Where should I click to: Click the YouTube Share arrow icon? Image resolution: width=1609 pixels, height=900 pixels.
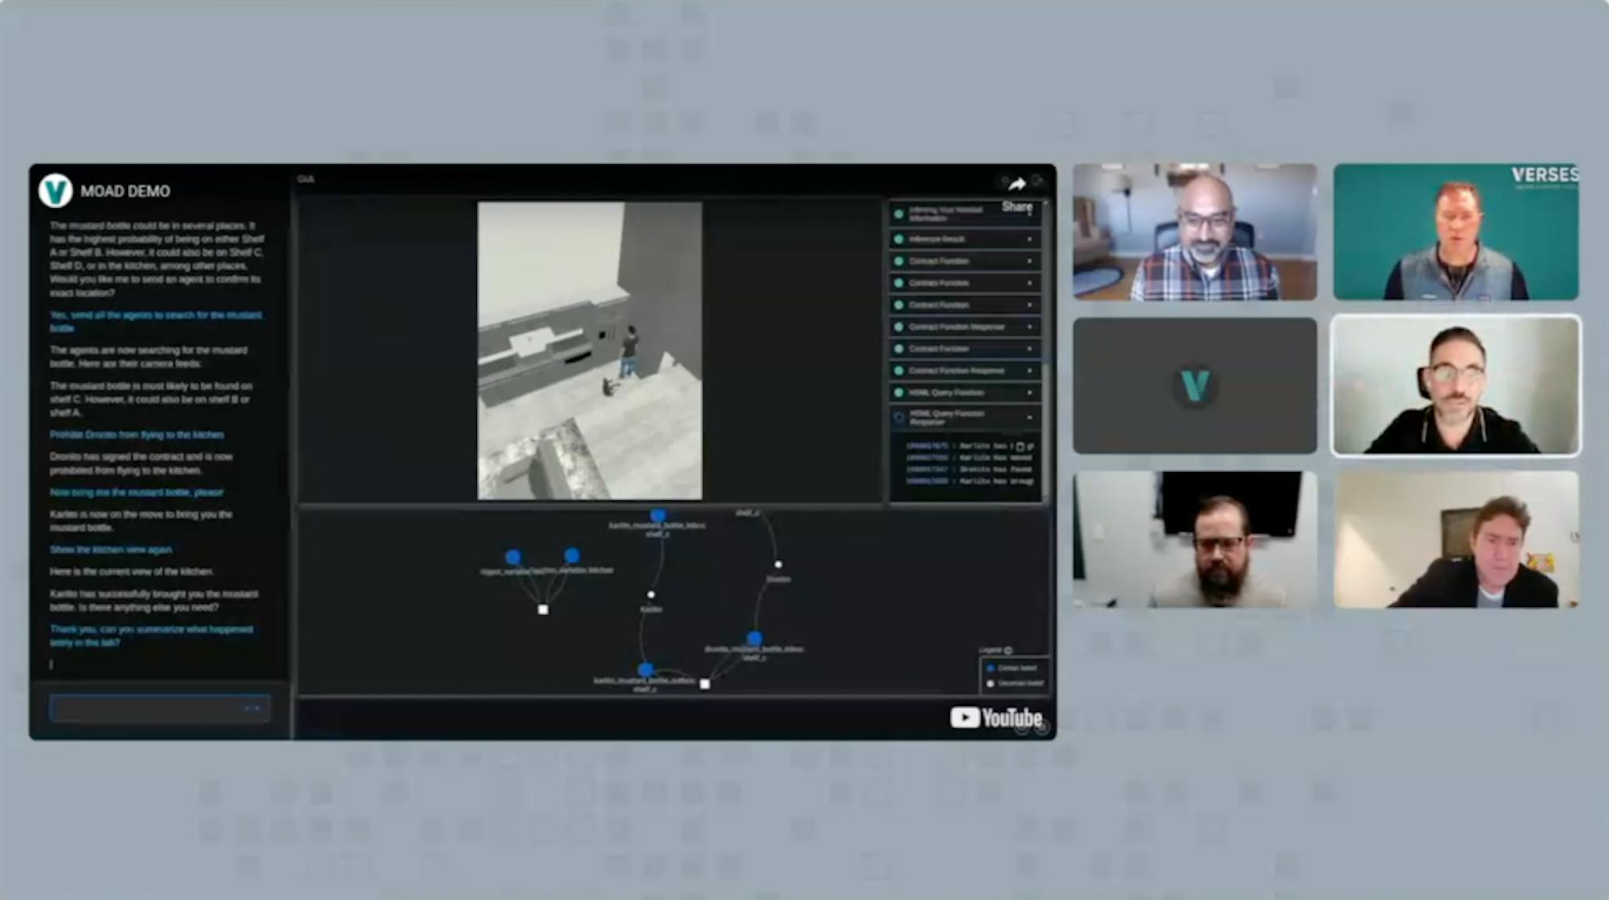1017,185
